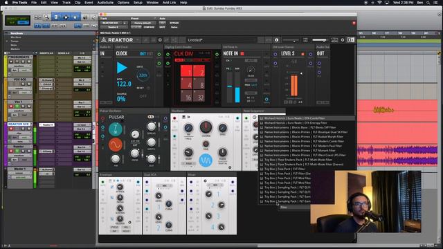
Task: Adjust the NOTE IN blue mod slider
Action: point(237,87)
